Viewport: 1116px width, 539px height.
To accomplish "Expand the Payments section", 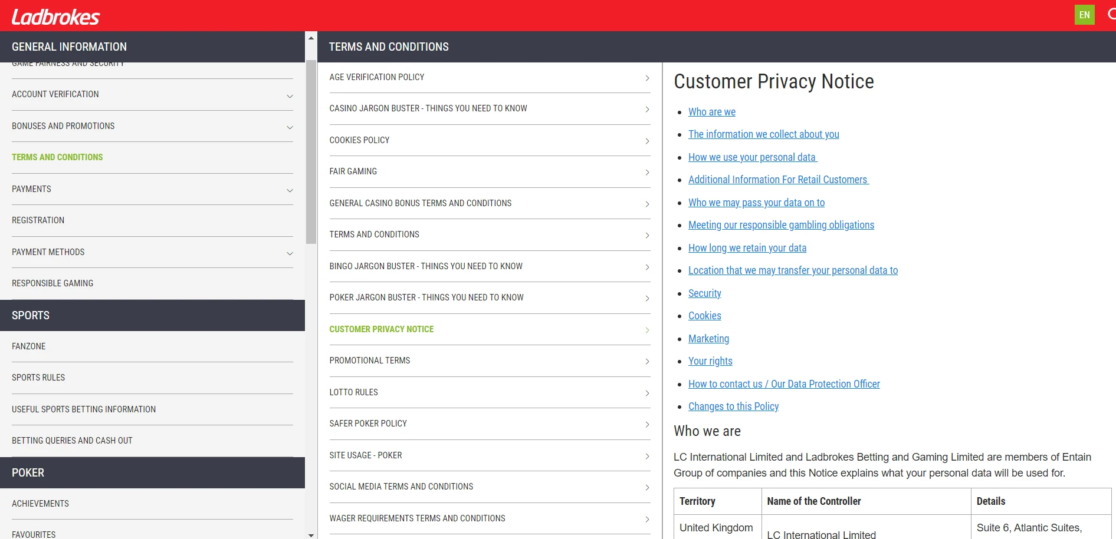I will point(152,189).
